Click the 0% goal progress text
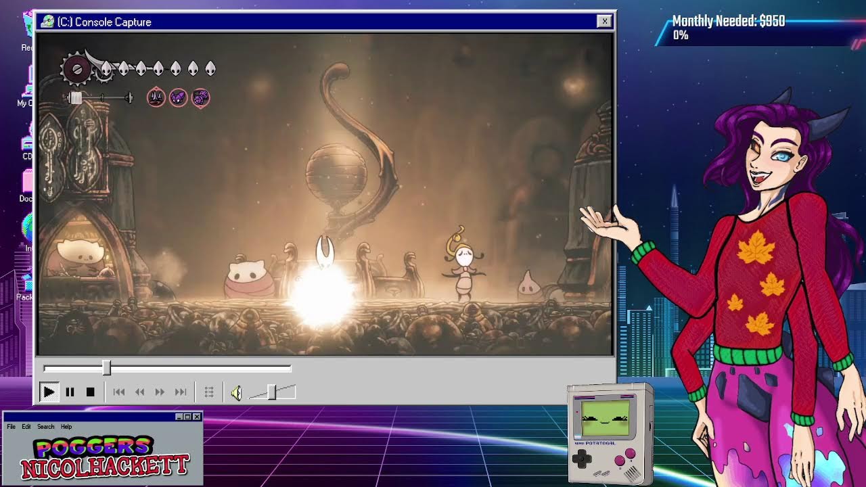866x487 pixels. tap(681, 35)
